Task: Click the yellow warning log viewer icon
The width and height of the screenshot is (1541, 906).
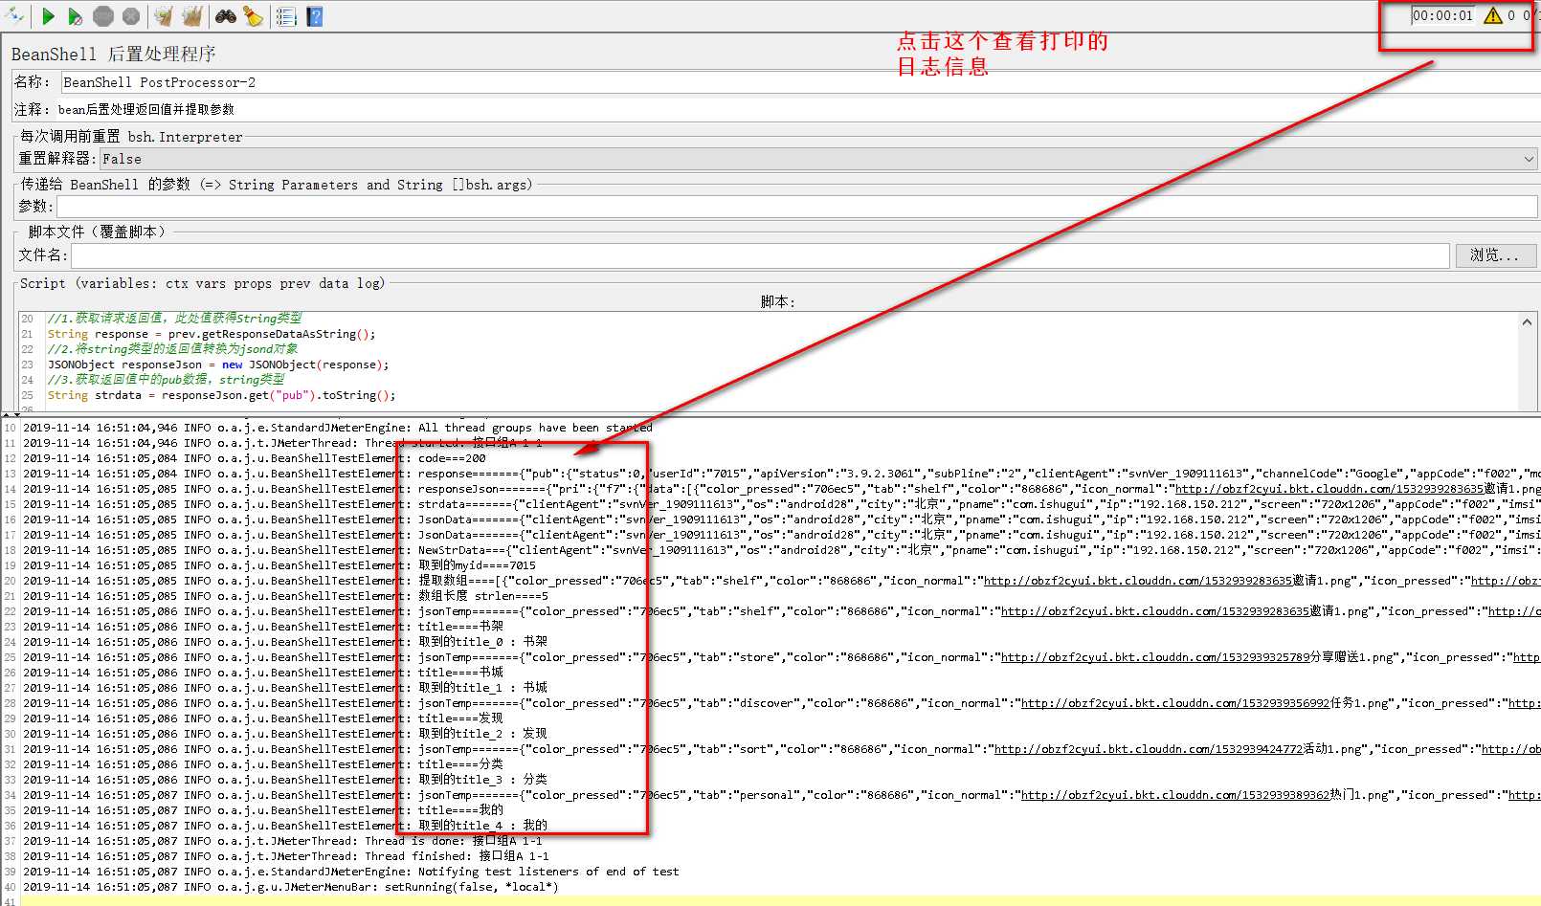Action: [x=1492, y=15]
